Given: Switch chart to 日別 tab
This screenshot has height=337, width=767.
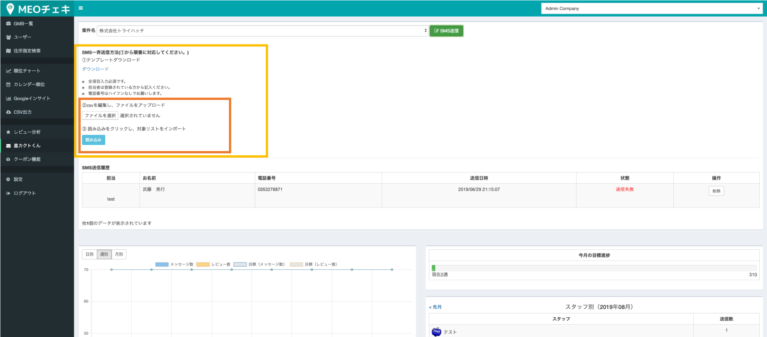Looking at the screenshot, I should tap(89, 254).
